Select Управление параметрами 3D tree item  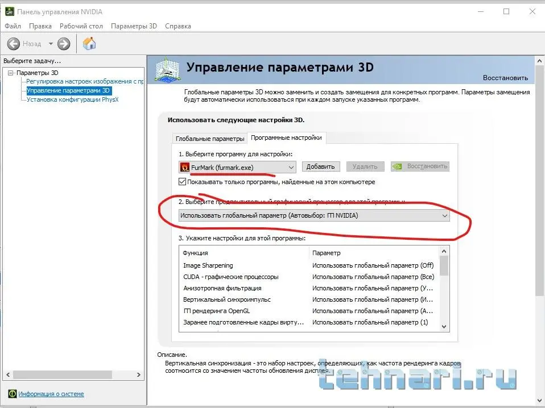68,90
